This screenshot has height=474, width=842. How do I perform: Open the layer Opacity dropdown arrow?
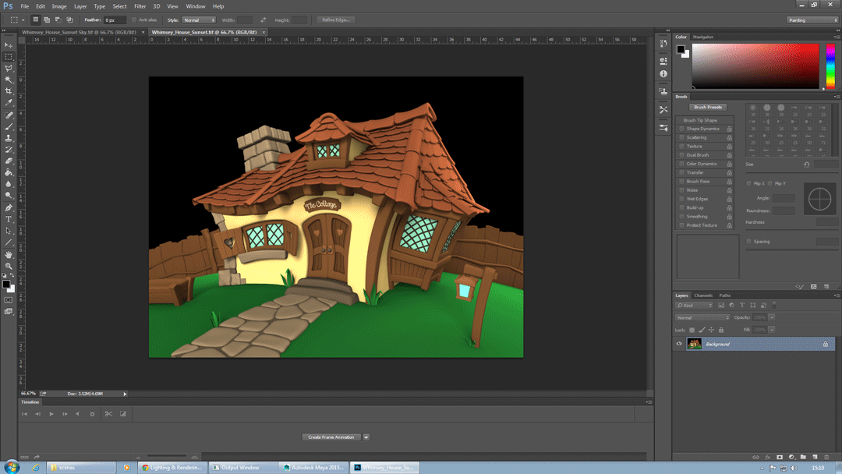click(772, 318)
